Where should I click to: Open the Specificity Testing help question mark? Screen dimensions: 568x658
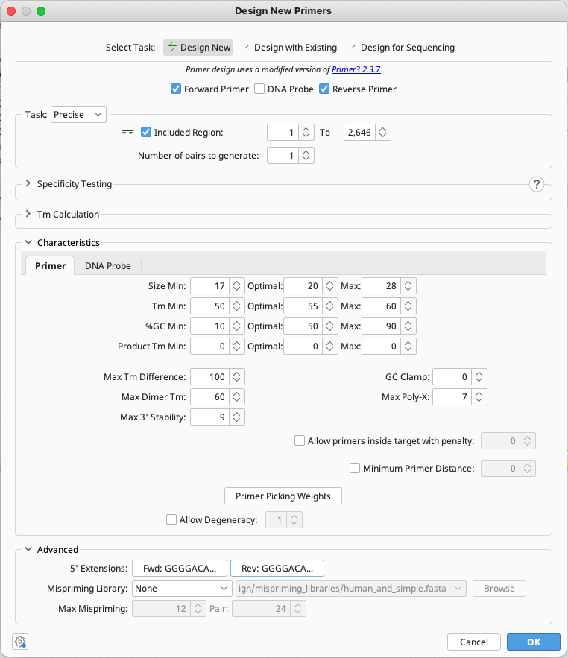(537, 184)
